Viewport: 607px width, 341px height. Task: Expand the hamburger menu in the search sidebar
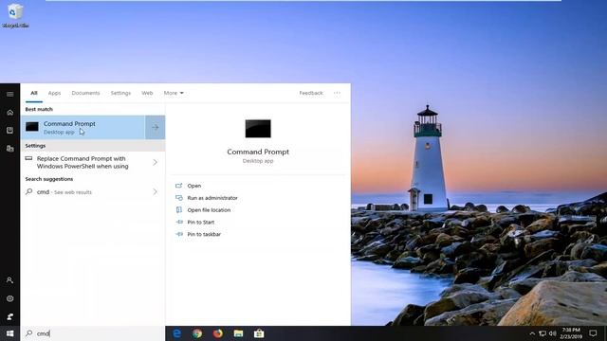coord(10,94)
